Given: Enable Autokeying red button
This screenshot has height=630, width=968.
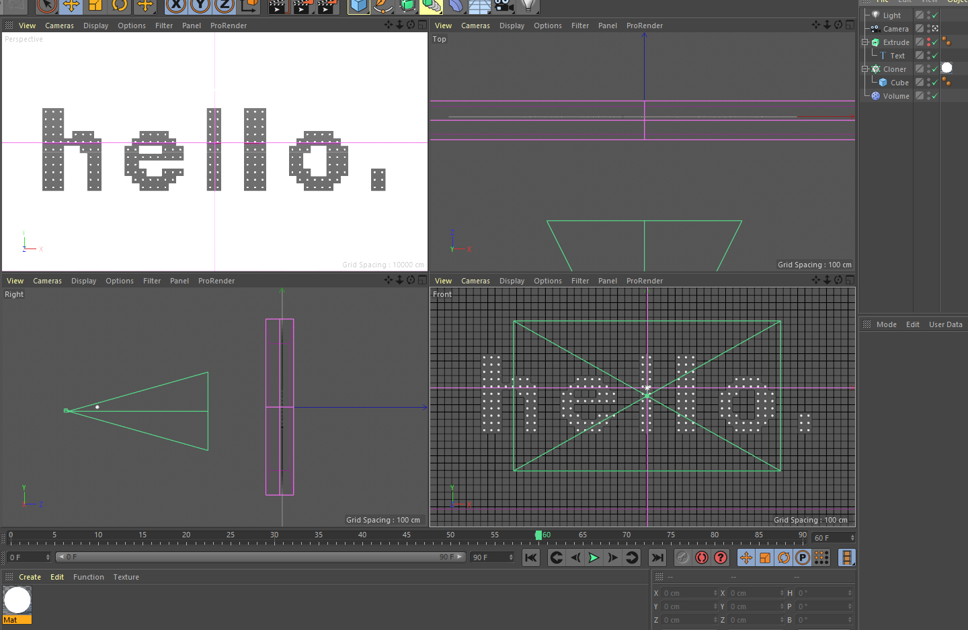Looking at the screenshot, I should (x=702, y=557).
